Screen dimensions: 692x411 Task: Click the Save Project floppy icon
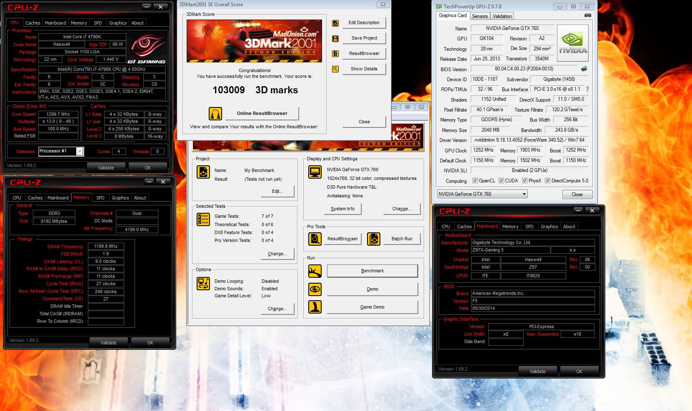(x=335, y=39)
